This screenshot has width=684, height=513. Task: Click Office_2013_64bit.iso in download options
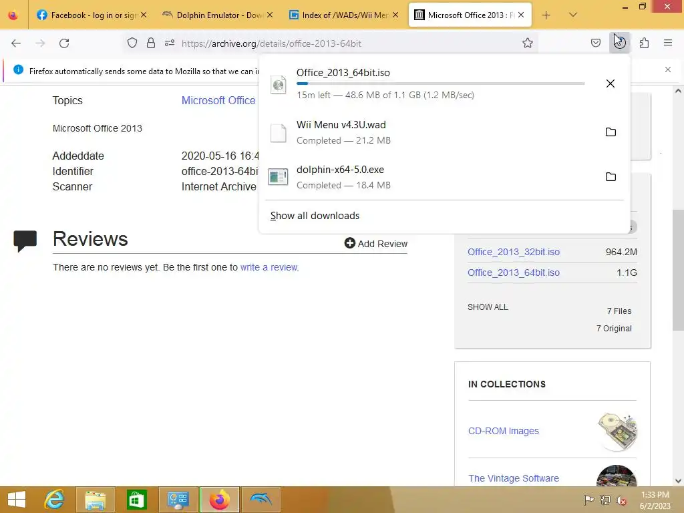pos(514,273)
